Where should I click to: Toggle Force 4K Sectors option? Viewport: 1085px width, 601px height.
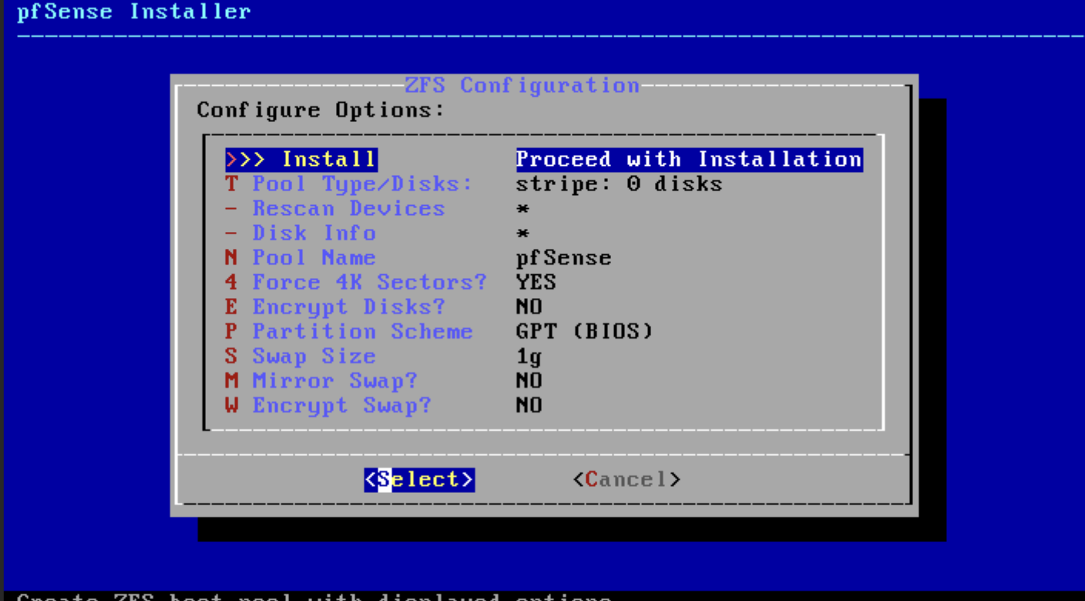(x=356, y=282)
